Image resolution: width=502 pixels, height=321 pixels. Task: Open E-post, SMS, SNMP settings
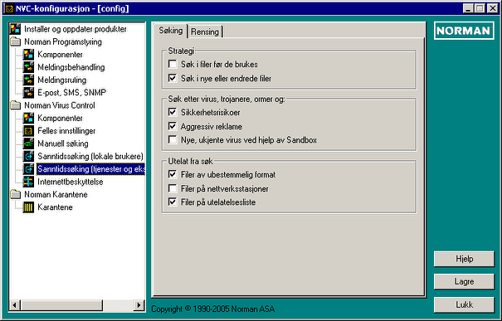71,93
